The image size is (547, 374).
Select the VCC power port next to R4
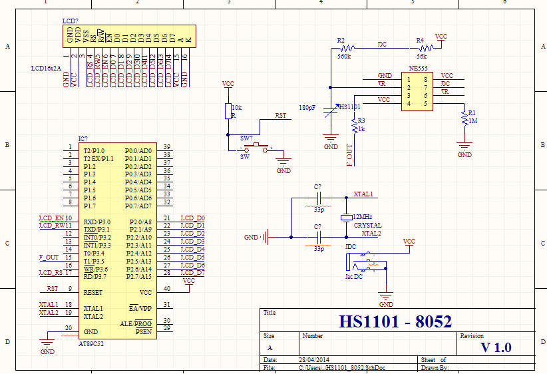coord(441,39)
